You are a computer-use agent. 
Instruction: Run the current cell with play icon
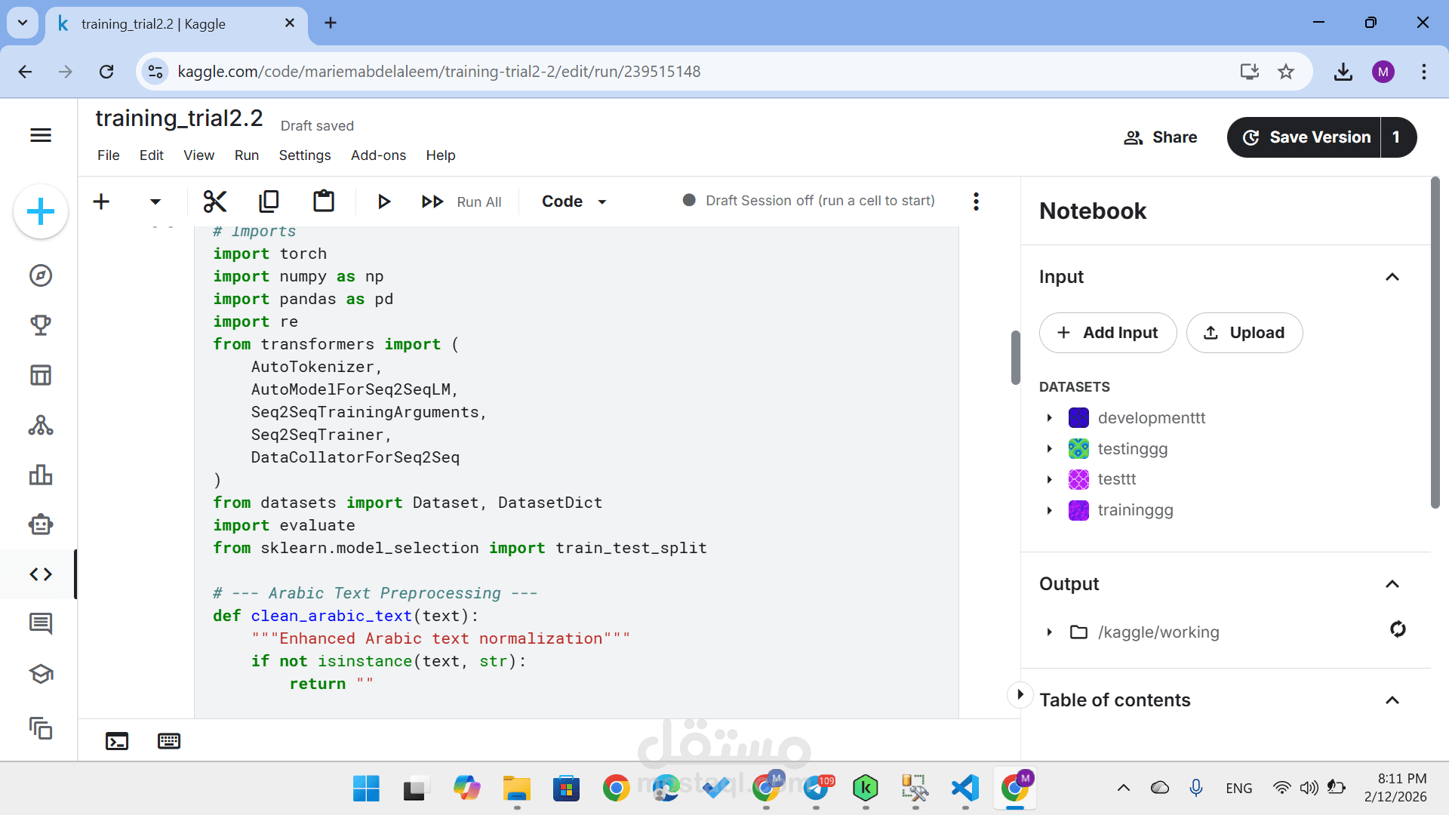pos(383,201)
